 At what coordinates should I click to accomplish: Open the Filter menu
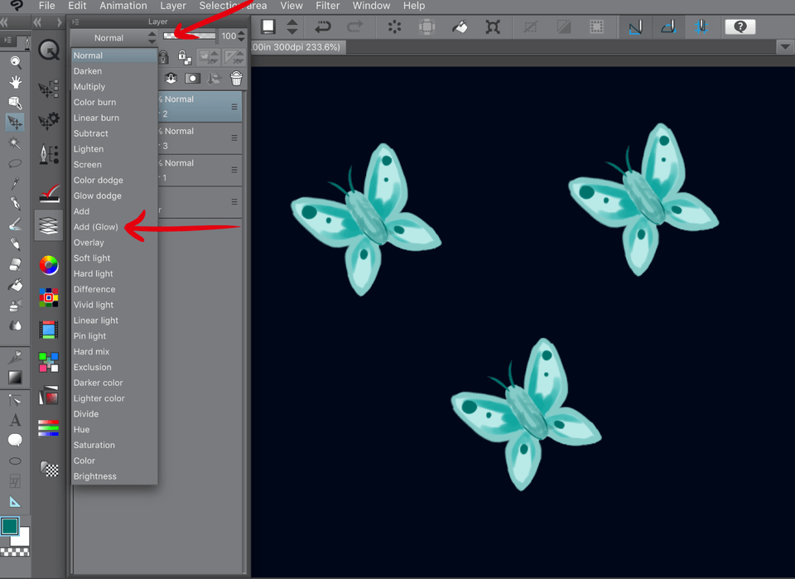click(327, 6)
